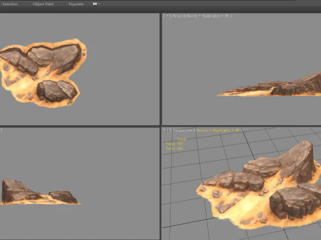
Task: Open Perspective viewport Smooth + Highlights menu
Action: point(218,131)
